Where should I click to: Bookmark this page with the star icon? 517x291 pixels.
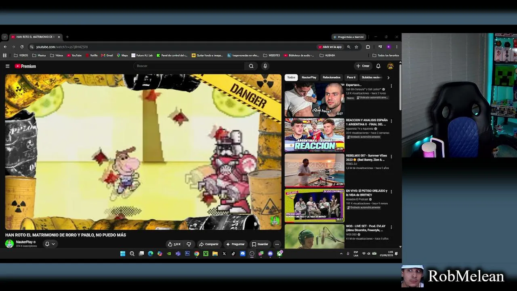pyautogui.click(x=356, y=47)
